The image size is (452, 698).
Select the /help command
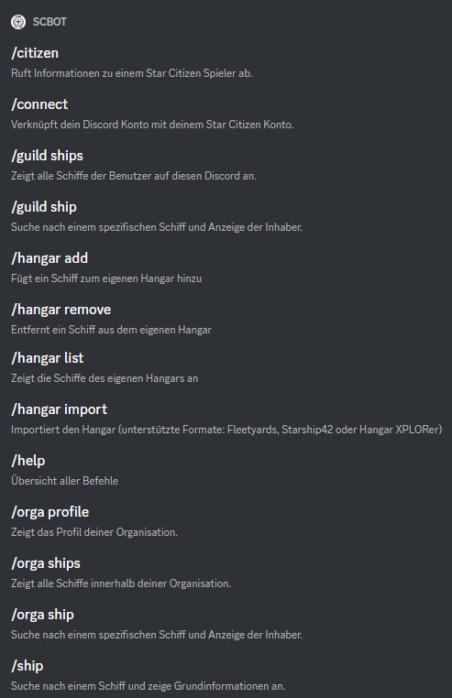point(28,460)
